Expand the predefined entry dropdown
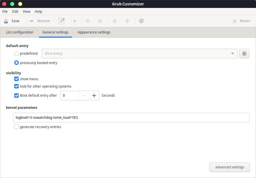The height and width of the screenshot is (178, 256). click(140, 54)
